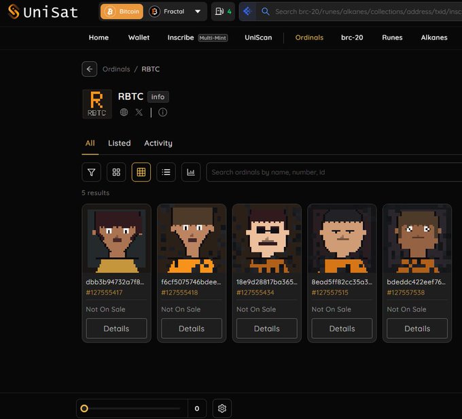The image size is (462, 419).
Task: Open the Runes nav item
Action: pyautogui.click(x=392, y=37)
